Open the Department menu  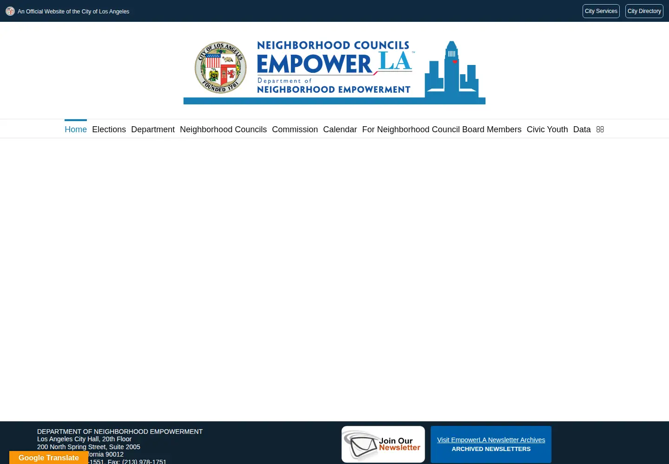(153, 129)
